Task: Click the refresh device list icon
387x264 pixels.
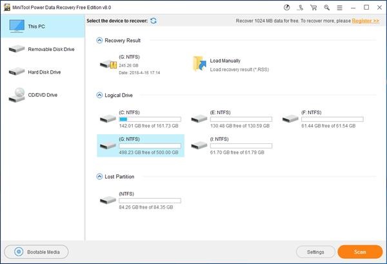Action: (x=154, y=21)
